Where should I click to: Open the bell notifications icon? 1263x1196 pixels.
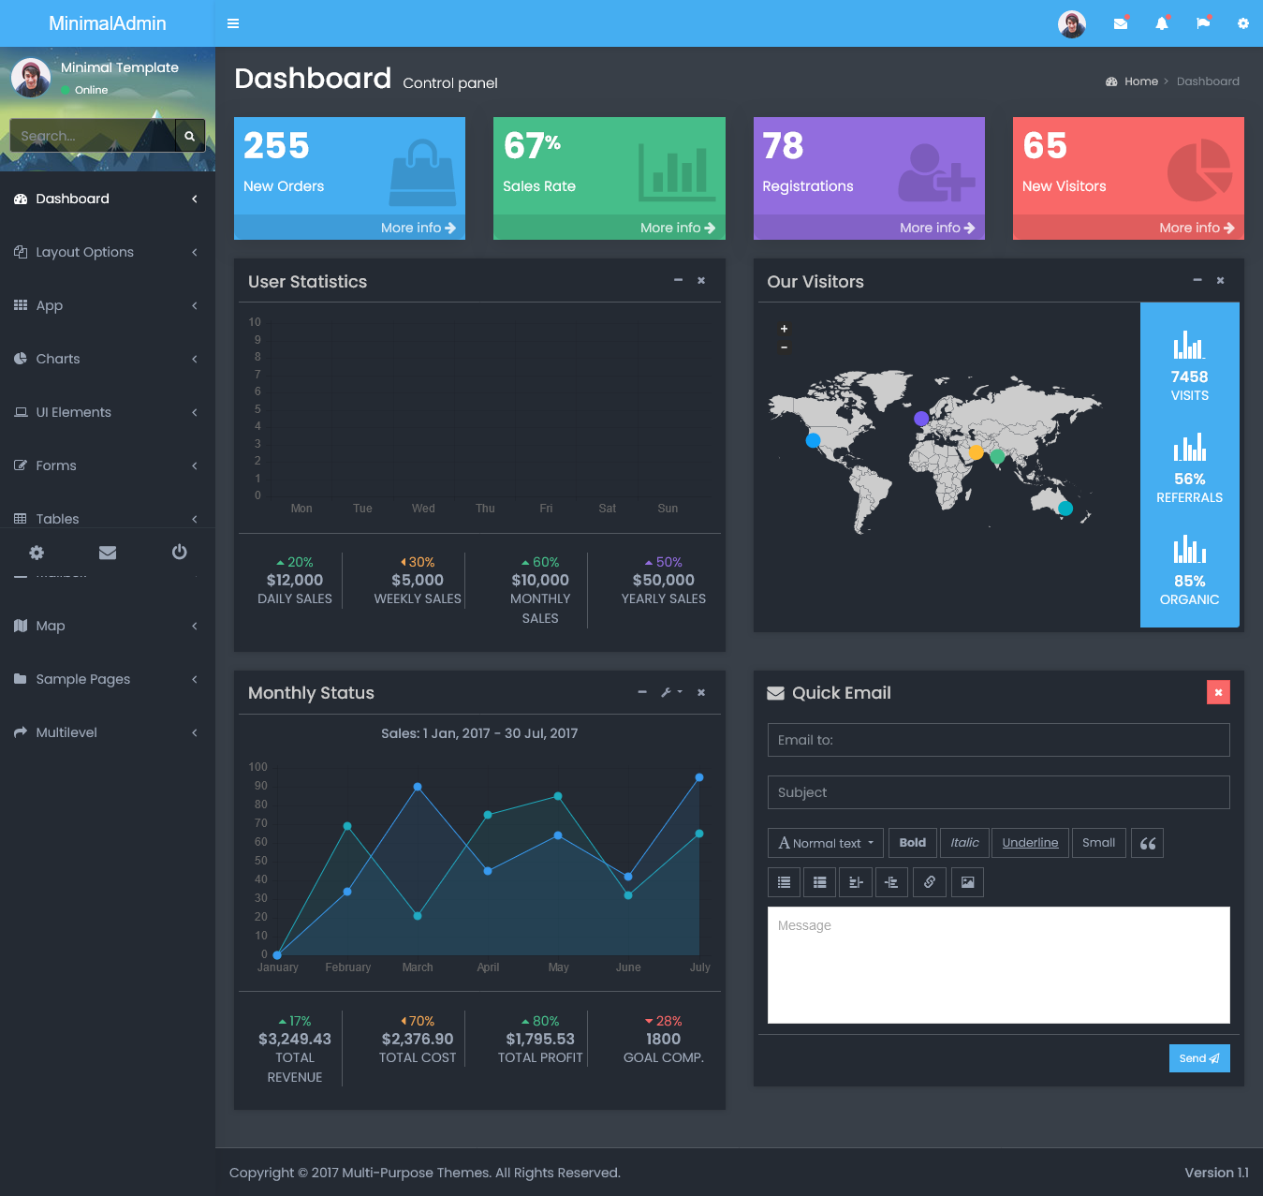click(1161, 23)
